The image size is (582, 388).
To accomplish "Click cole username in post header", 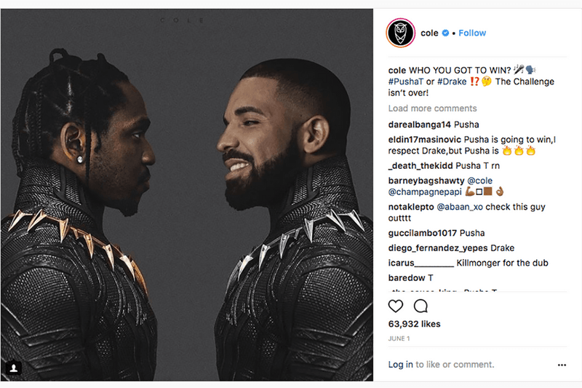I will (429, 33).
